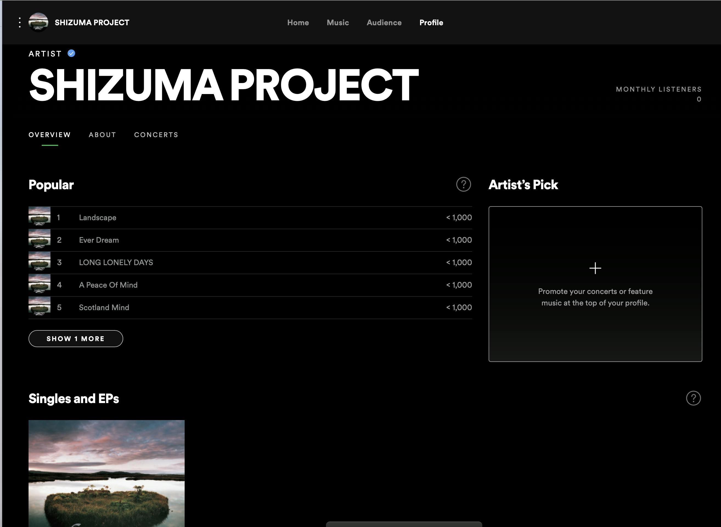Go to the Home nav item
721x527 pixels.
(298, 23)
